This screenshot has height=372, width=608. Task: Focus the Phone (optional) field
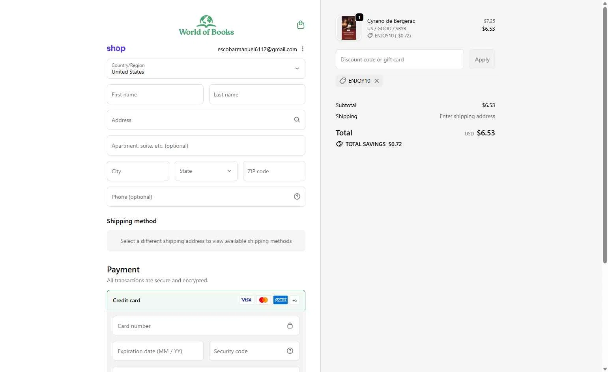(206, 196)
